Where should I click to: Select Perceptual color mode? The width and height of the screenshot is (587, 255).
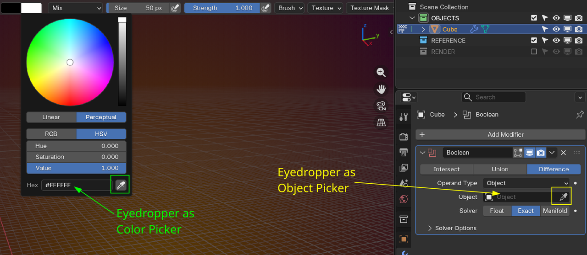coord(101,117)
